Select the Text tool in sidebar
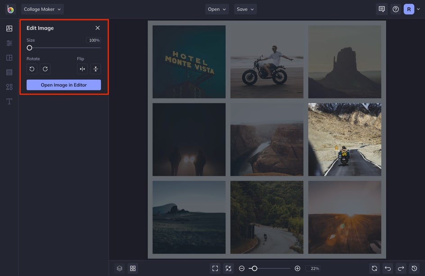Screen dimensions: 425x276 tap(9, 102)
